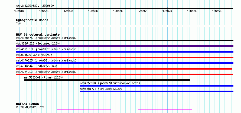
Task: Click the nsv4064012 (gnomADStructuralVariants) label
Action: 46,72
